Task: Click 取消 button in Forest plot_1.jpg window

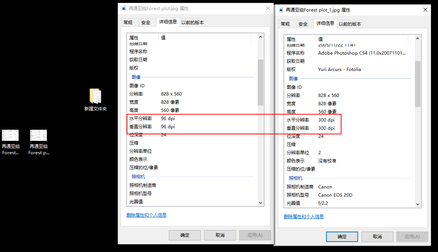Action: [377, 237]
